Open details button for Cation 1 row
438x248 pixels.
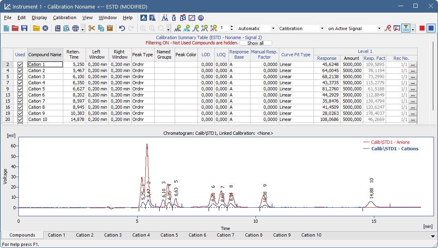413,64
